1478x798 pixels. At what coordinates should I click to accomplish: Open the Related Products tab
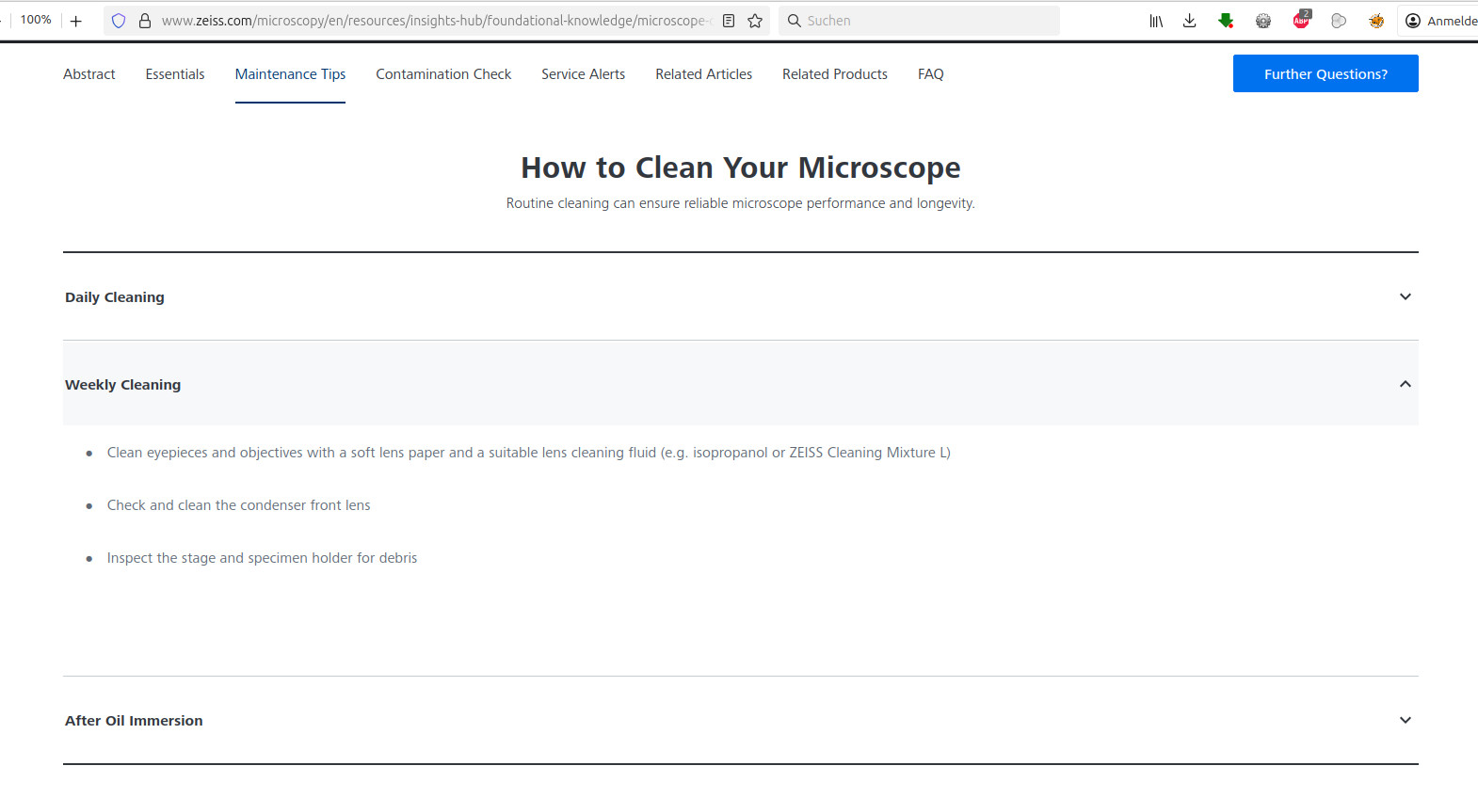(x=834, y=74)
